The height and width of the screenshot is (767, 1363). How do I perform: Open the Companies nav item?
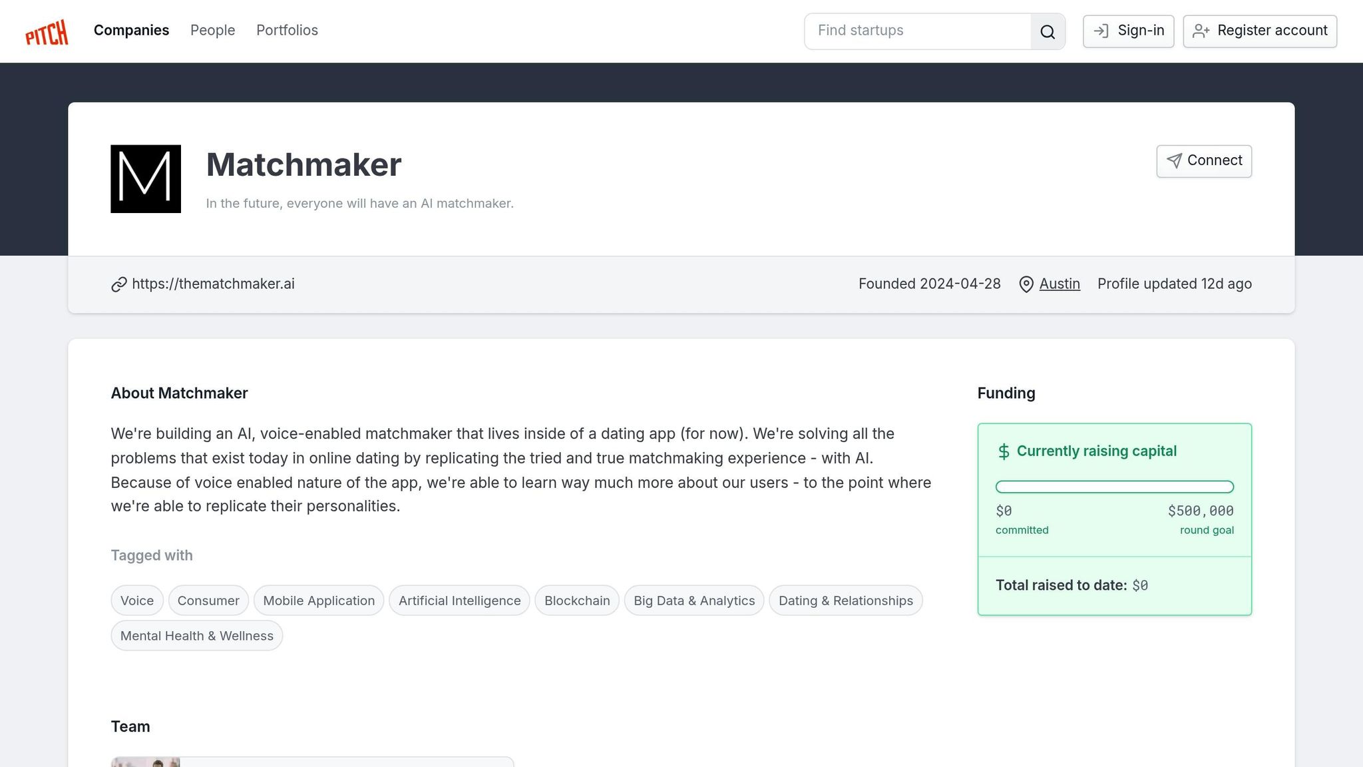coord(131,31)
